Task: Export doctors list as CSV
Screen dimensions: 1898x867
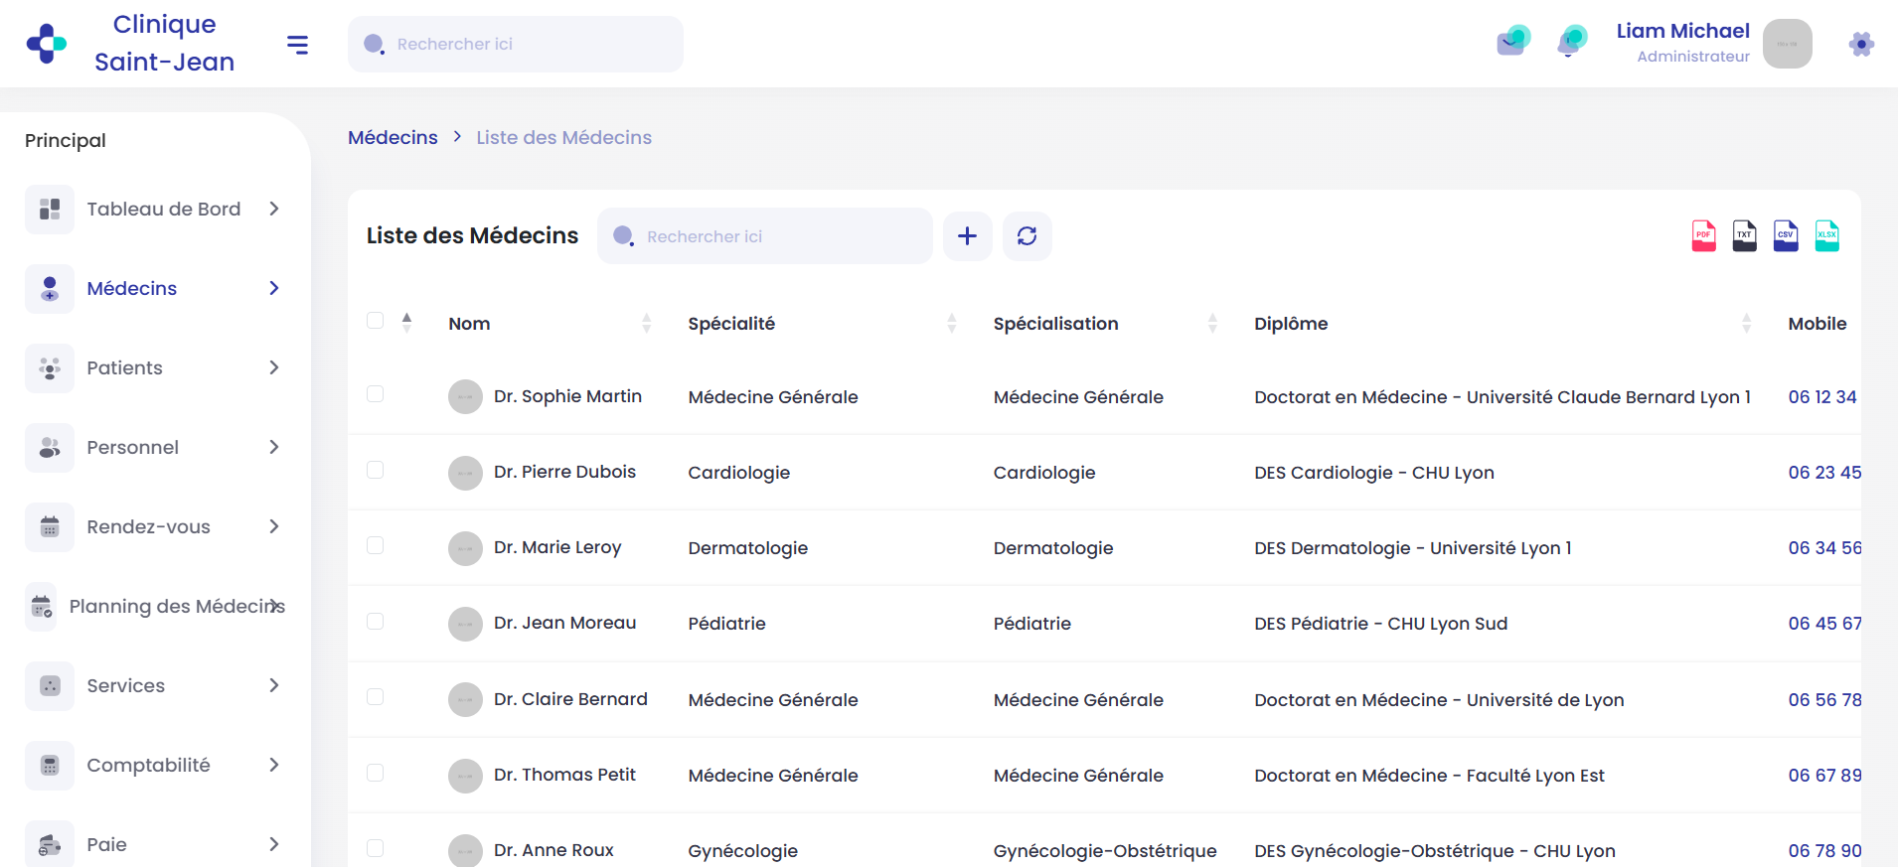Action: [x=1786, y=236]
